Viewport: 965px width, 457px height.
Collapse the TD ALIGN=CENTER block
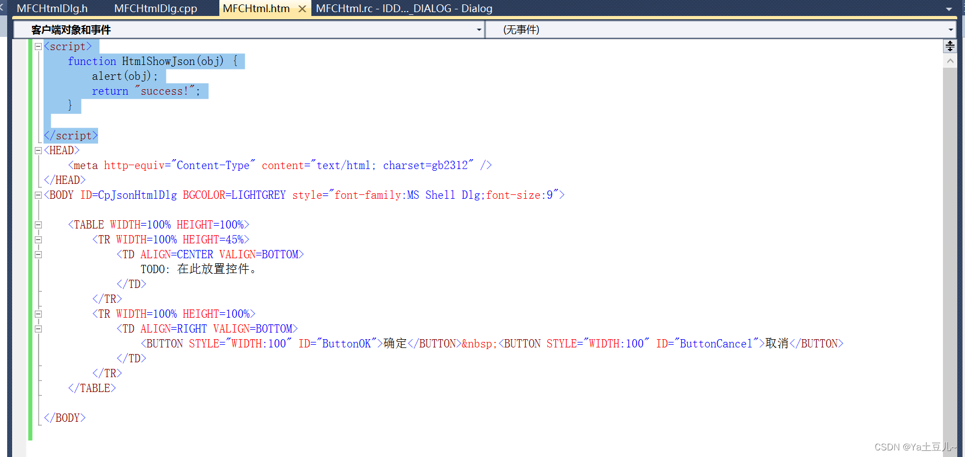pyautogui.click(x=38, y=255)
